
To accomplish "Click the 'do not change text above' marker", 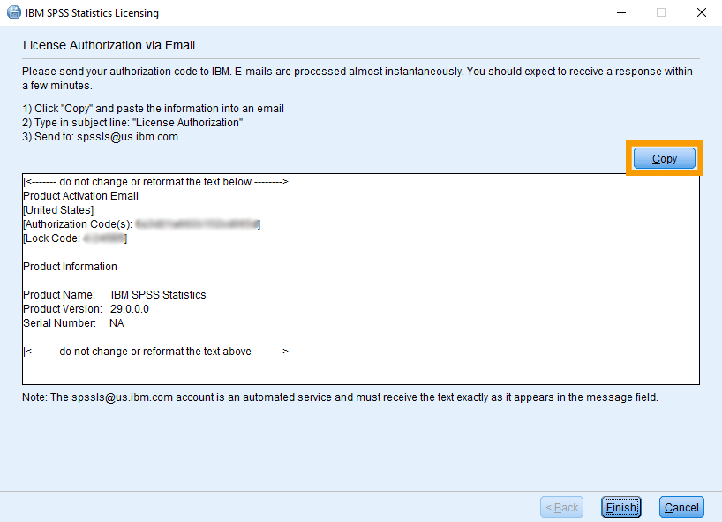I will 156,352.
